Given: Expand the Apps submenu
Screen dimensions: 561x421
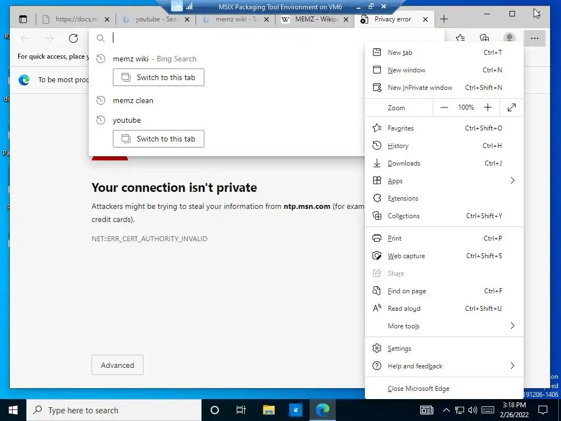Looking at the screenshot, I should (444, 181).
